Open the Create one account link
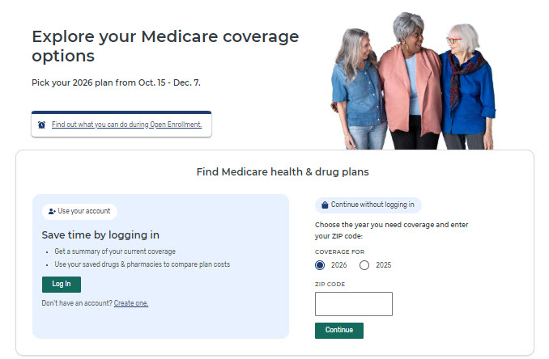This screenshot has height=359, width=549. coord(131,303)
